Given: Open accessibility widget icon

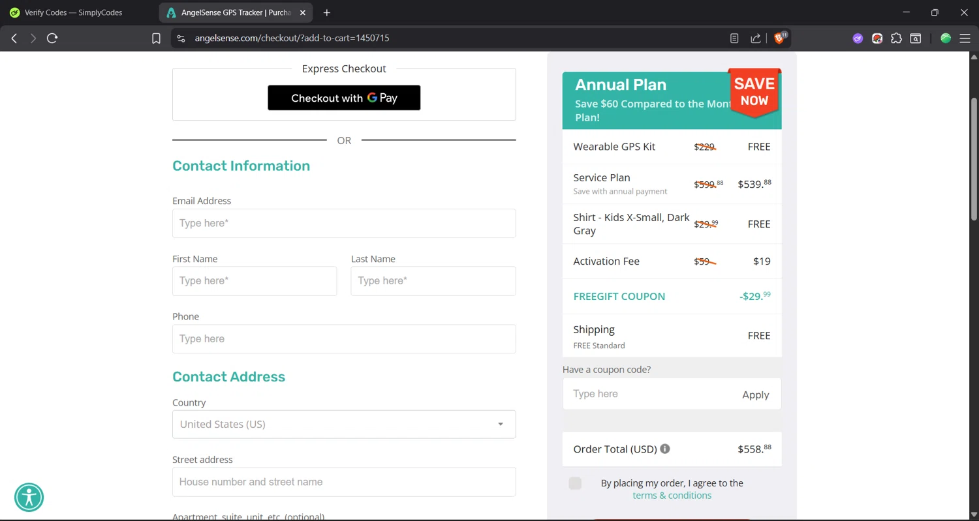Looking at the screenshot, I should [29, 498].
